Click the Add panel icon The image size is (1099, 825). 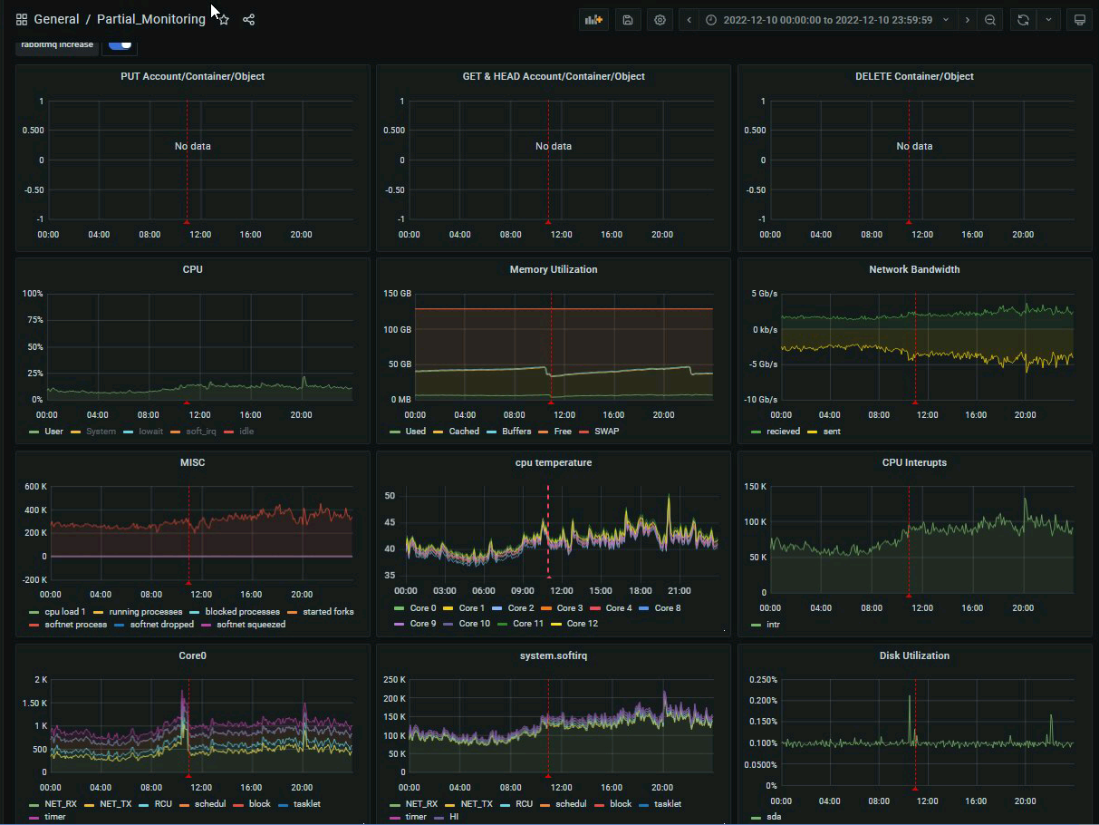coord(593,20)
